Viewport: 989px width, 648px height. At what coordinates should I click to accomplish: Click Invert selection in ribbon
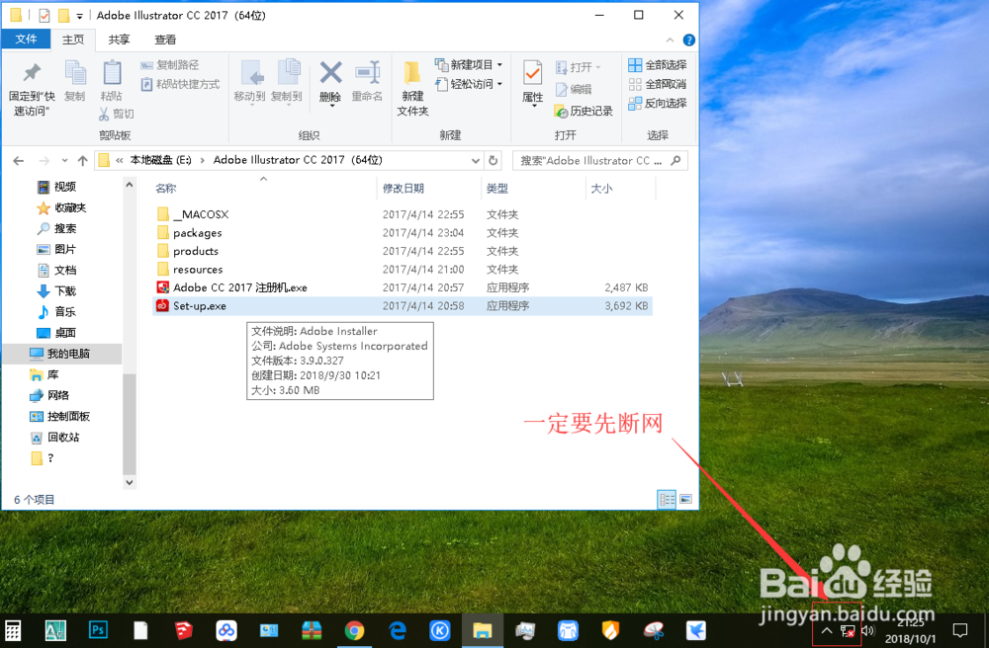point(658,104)
